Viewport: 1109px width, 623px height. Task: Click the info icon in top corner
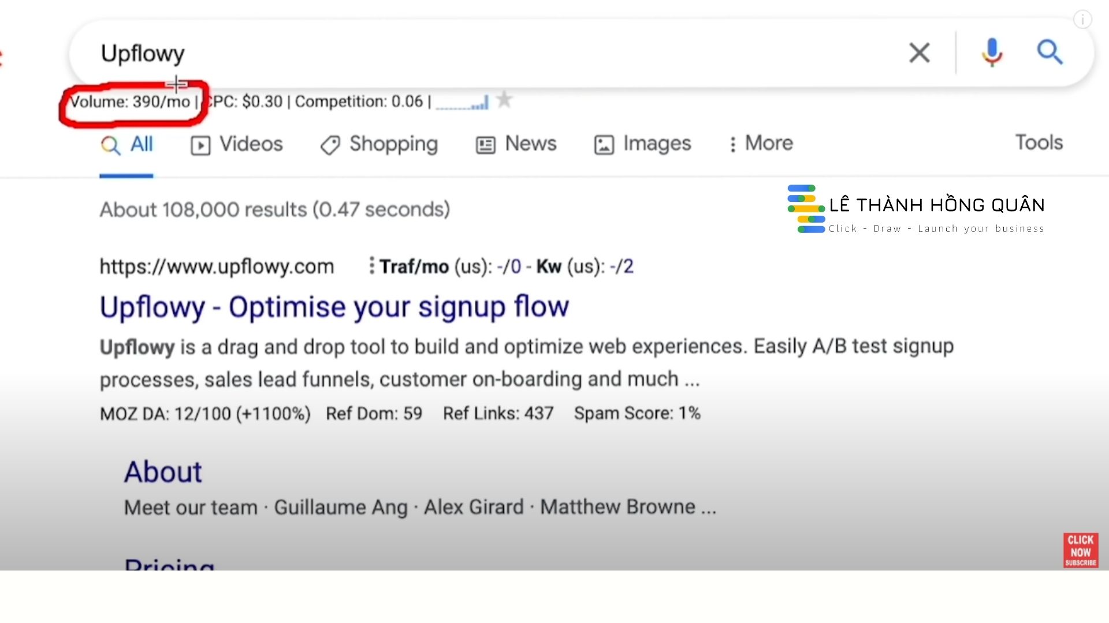tap(1082, 20)
